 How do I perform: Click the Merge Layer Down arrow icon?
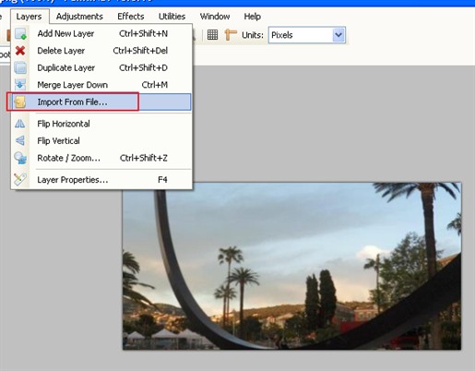tap(20, 85)
